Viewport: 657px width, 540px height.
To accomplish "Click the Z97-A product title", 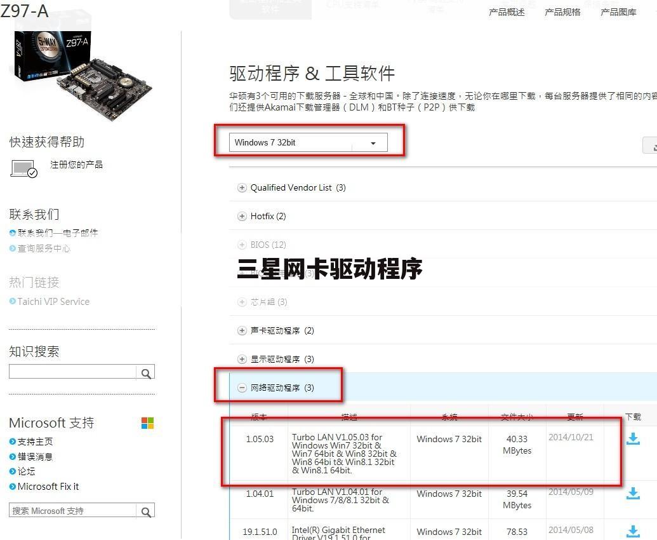I will tap(24, 10).
